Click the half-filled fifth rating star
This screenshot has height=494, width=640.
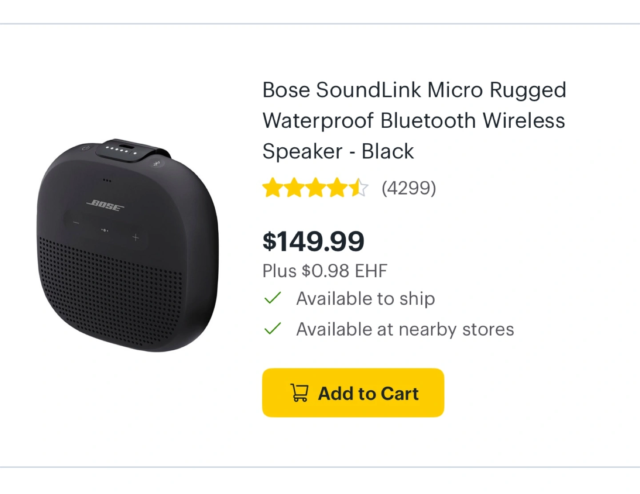(x=358, y=187)
